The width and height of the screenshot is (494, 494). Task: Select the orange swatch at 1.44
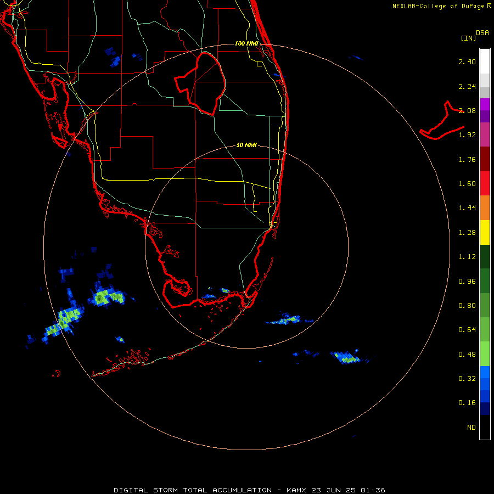pos(485,207)
